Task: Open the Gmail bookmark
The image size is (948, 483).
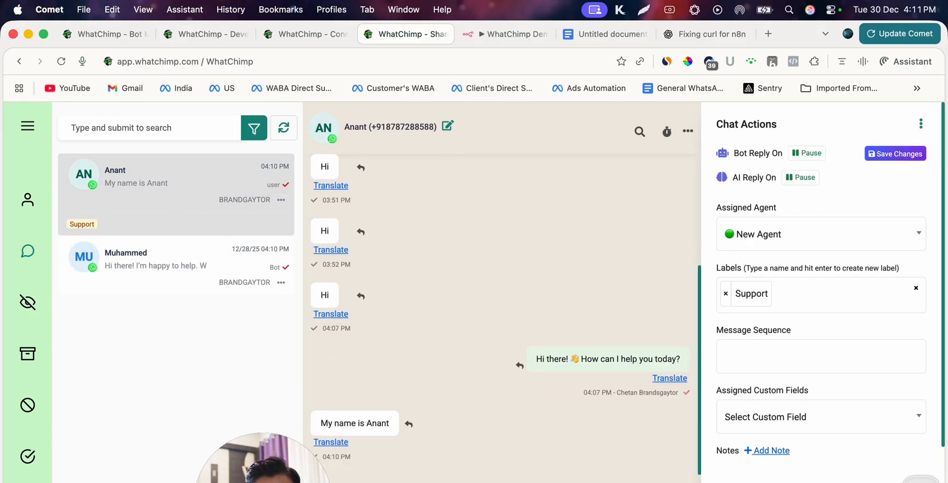Action: (x=125, y=88)
